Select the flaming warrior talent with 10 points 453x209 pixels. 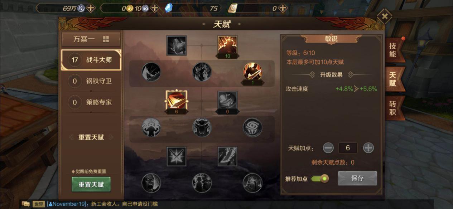click(x=227, y=45)
